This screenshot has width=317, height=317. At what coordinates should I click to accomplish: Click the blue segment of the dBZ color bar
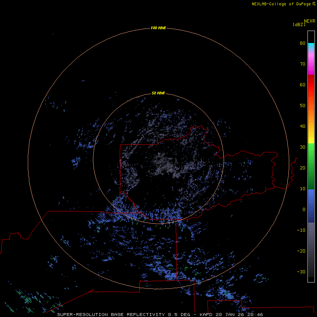[311, 206]
